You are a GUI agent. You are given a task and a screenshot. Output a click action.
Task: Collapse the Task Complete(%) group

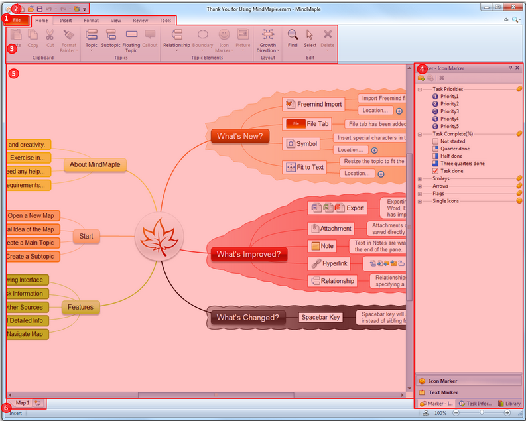pos(420,134)
